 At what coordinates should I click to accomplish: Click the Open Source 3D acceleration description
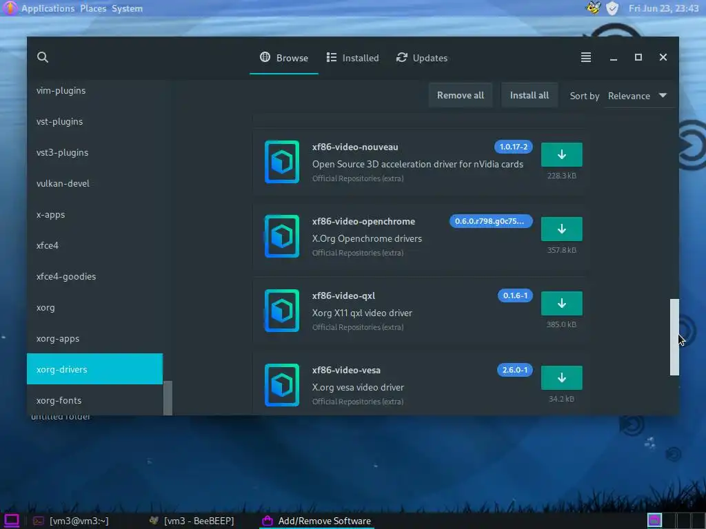coord(417,164)
